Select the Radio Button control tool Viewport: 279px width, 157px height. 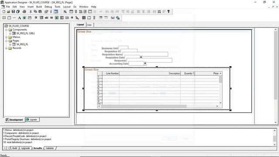point(72,18)
